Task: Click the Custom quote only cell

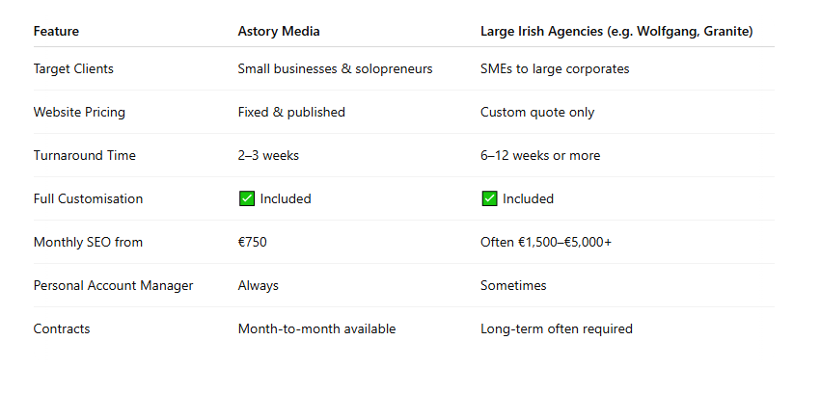Action: [537, 113]
